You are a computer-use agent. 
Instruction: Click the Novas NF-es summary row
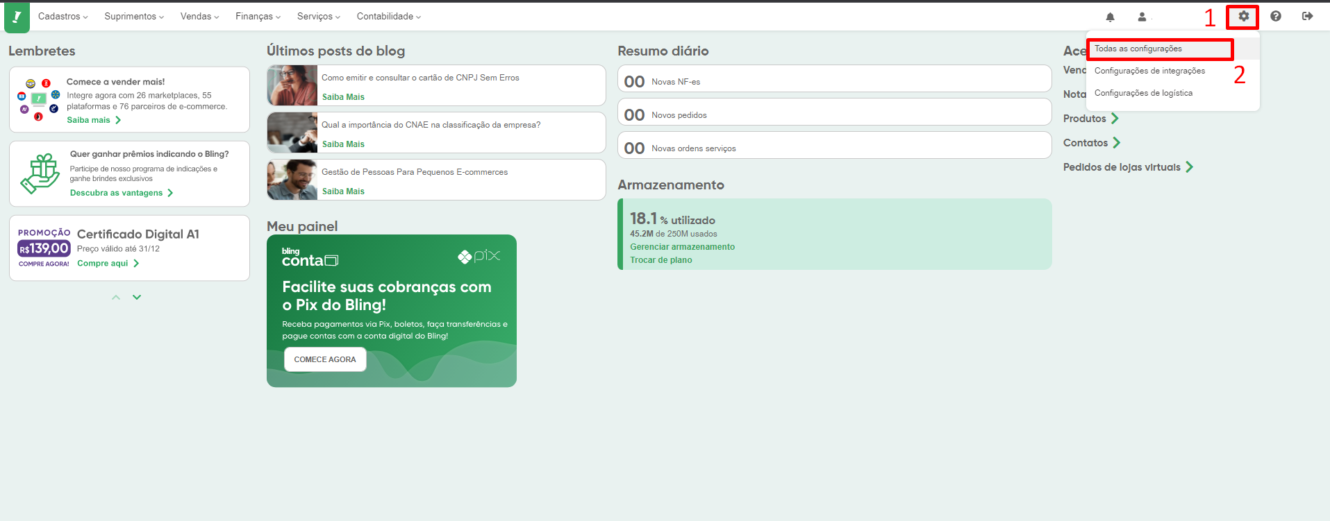tap(834, 78)
